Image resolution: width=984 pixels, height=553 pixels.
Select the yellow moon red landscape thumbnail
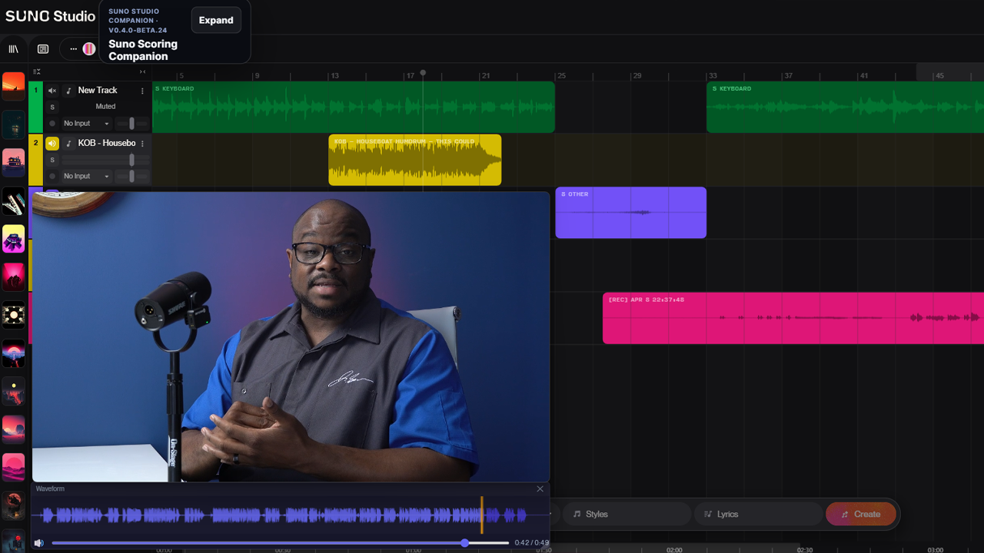(14, 392)
